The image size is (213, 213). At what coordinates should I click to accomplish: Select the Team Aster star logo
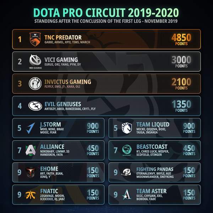[x=126, y=195]
